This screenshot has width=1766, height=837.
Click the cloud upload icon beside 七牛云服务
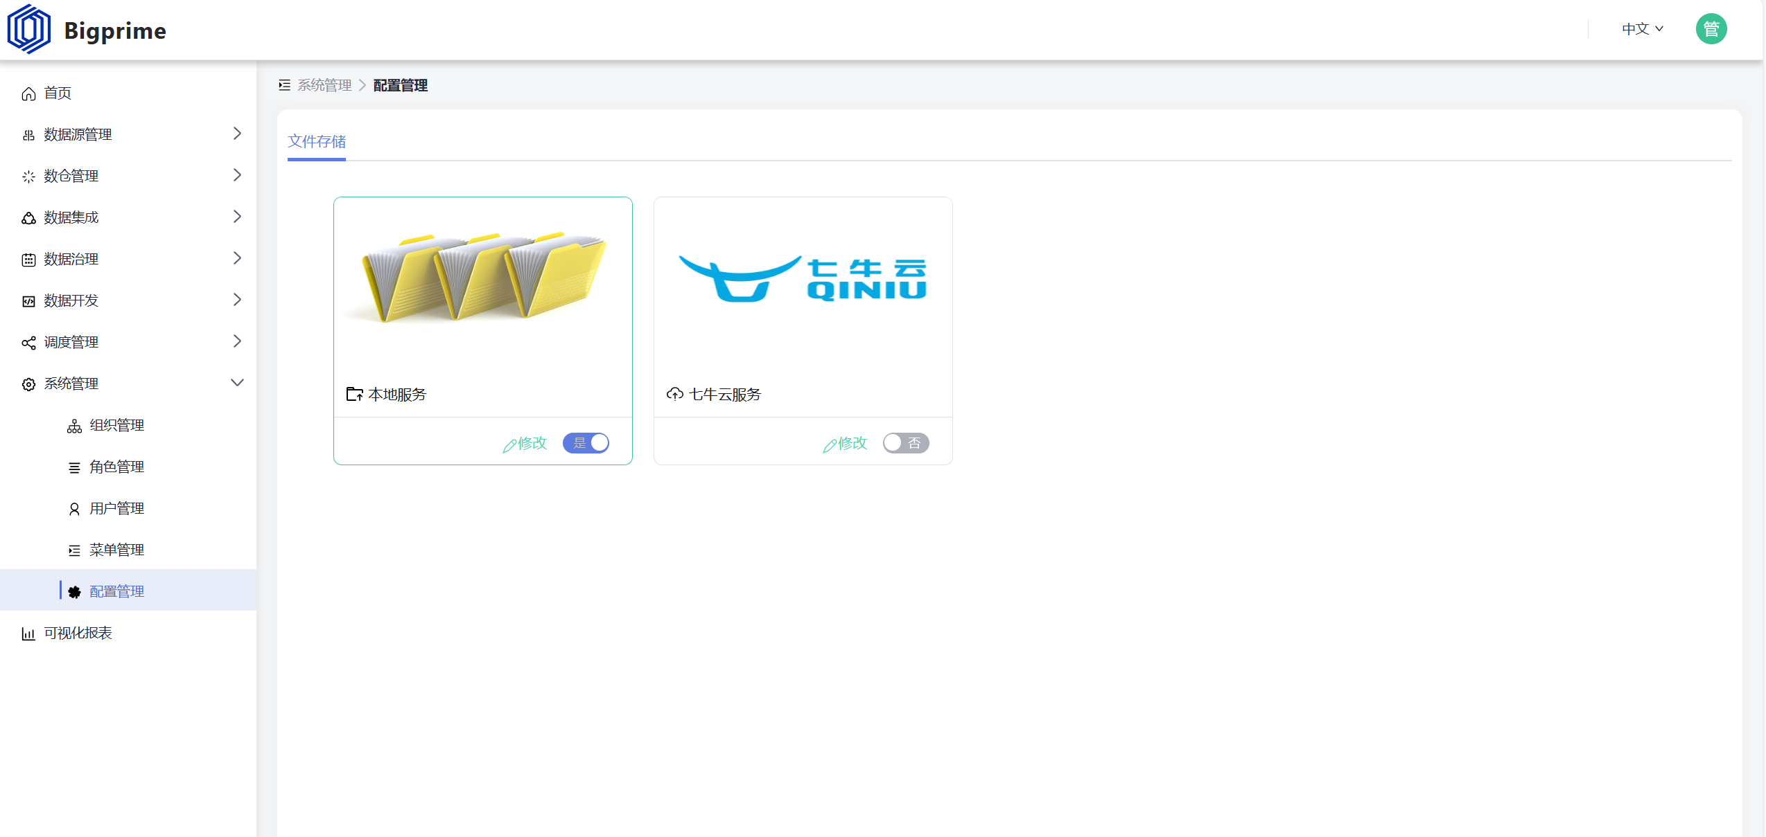(675, 395)
